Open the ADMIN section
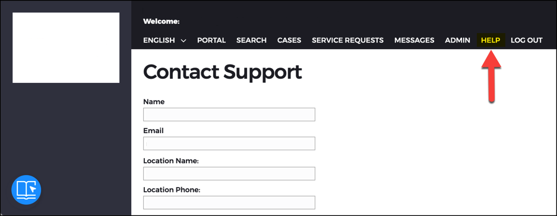Viewport: 557px width, 216px height. pos(457,40)
